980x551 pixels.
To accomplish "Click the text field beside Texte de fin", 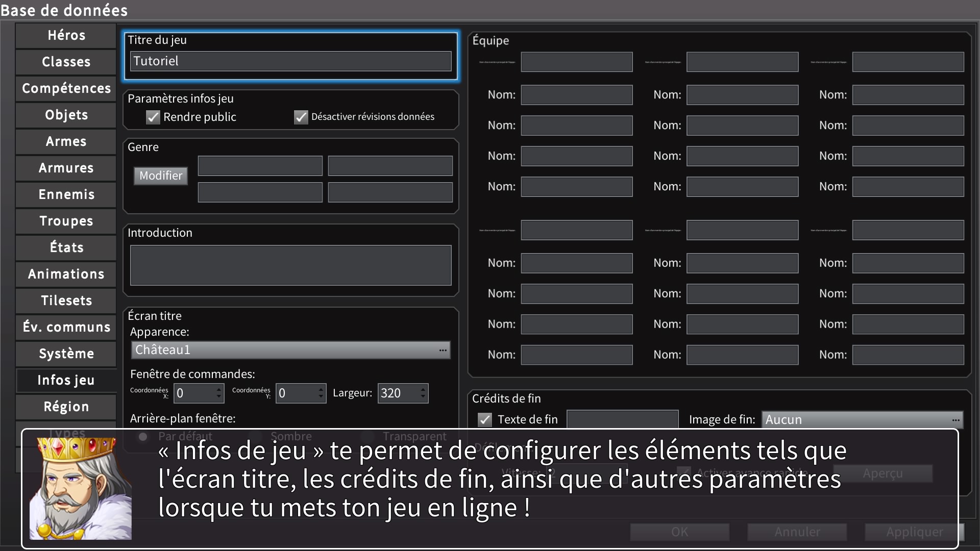I will 623,419.
